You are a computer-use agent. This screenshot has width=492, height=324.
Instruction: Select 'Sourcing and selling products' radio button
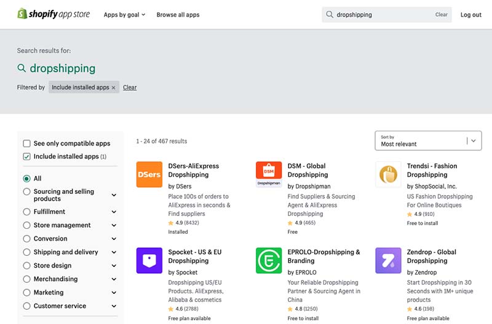point(26,191)
